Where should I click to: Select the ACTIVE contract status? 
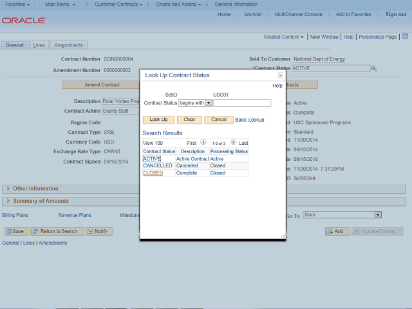pos(152,159)
